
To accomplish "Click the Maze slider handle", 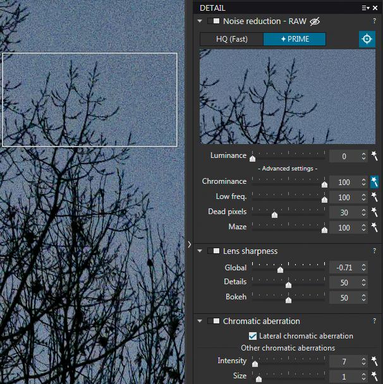I will point(324,230).
